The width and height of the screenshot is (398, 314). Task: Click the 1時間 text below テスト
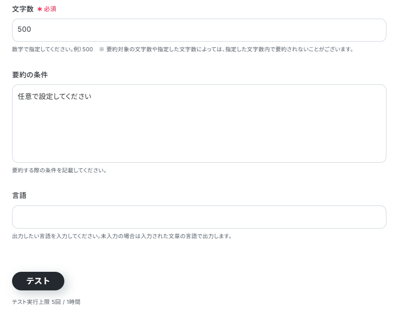click(x=73, y=302)
